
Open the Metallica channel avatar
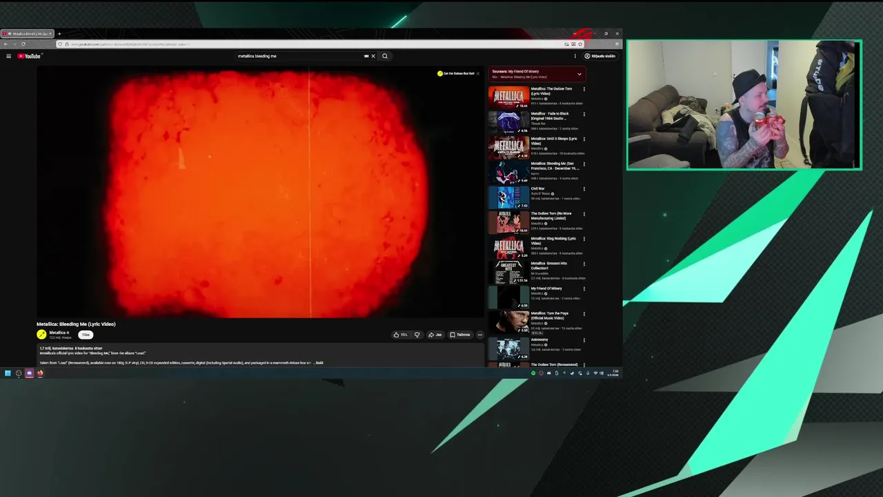(x=41, y=335)
